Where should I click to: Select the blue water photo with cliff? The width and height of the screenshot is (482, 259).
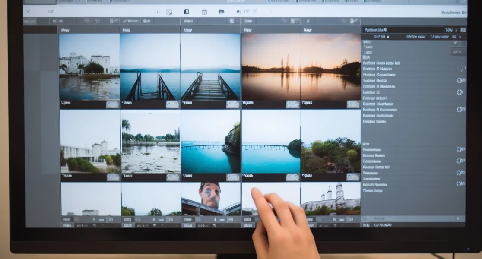pos(211,141)
